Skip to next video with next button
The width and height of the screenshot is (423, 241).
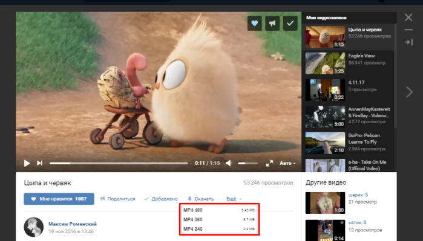point(40,163)
